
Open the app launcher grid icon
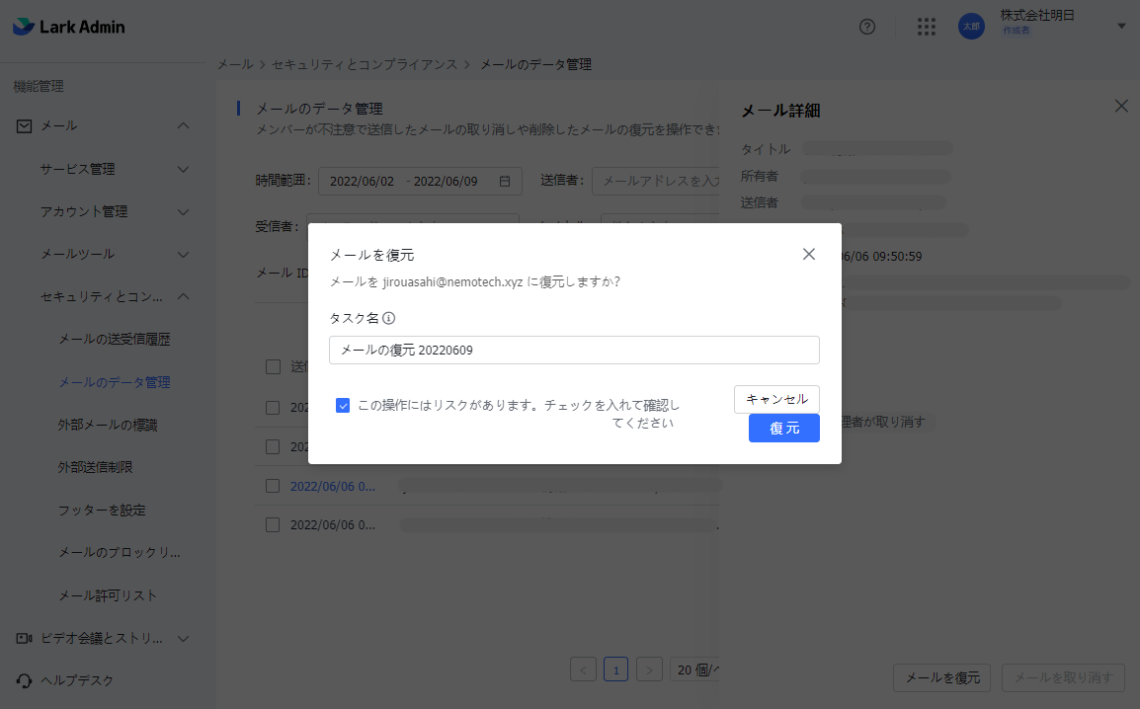926,27
